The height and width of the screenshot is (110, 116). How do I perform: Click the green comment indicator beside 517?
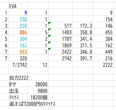point(50,23)
